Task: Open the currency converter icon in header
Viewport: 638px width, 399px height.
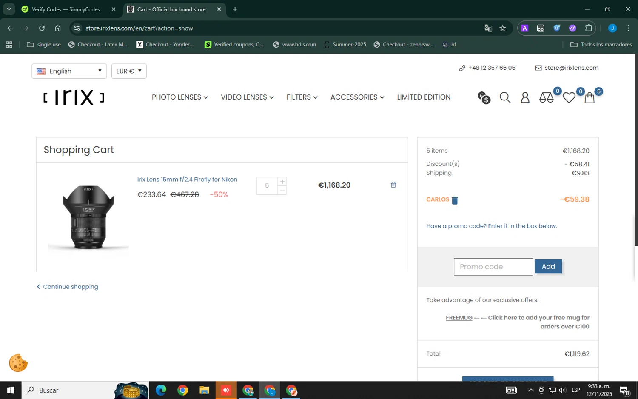Action: (x=484, y=98)
